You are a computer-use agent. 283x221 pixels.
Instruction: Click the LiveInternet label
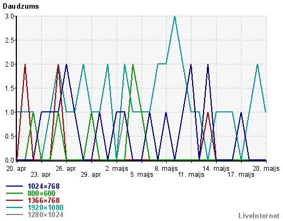[x=259, y=216]
